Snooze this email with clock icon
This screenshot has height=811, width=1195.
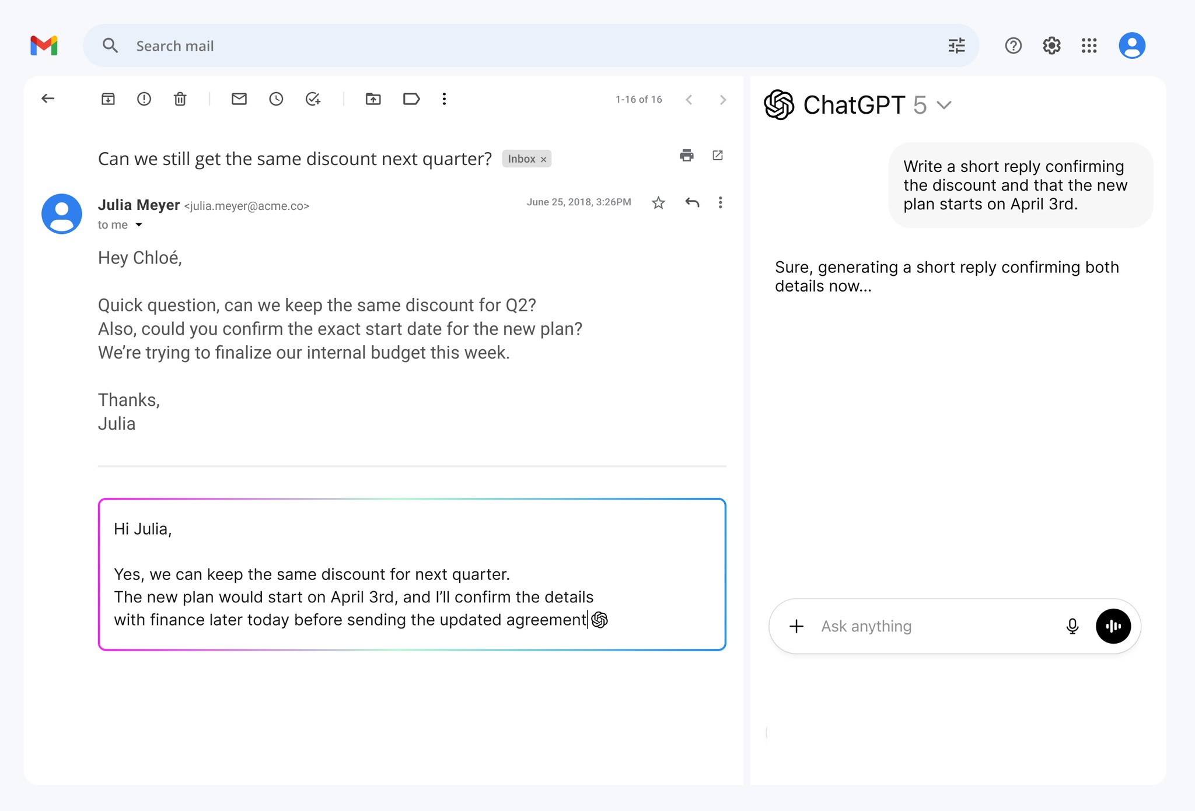tap(276, 99)
